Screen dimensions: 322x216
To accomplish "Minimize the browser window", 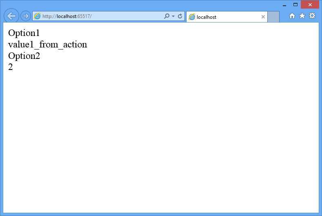I will pyautogui.click(x=284, y=5).
